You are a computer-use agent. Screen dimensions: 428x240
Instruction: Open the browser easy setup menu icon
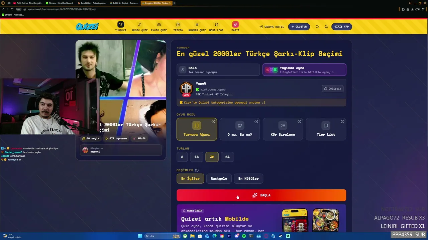424,9
